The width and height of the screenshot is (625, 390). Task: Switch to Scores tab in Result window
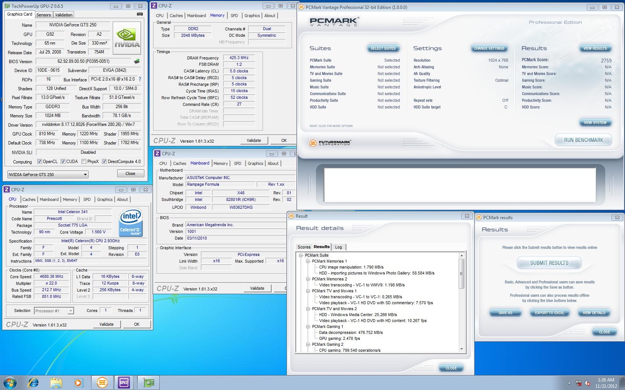(x=304, y=247)
